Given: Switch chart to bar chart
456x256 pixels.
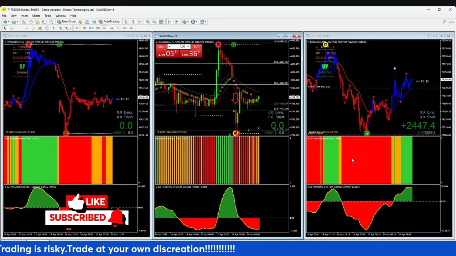Looking at the screenshot, I should 126,22.
